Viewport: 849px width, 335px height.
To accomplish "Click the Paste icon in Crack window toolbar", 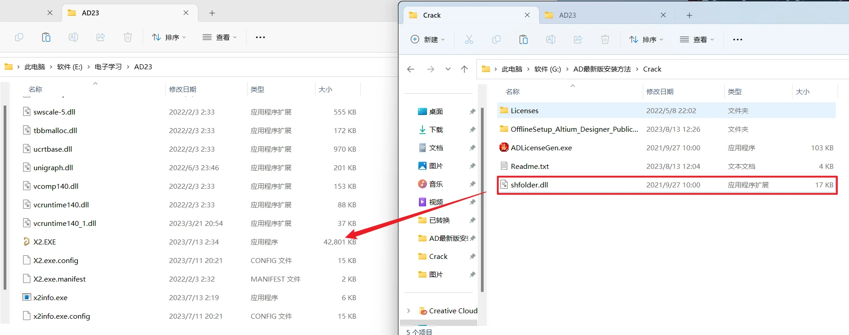I will tap(523, 39).
